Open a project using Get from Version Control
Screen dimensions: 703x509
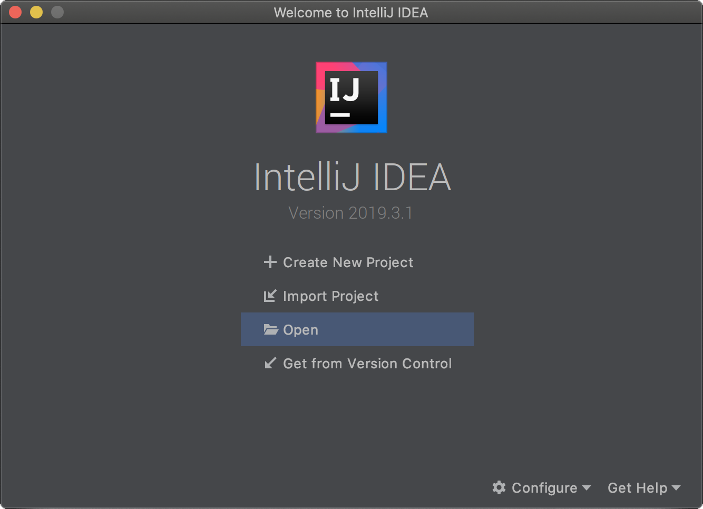367,363
